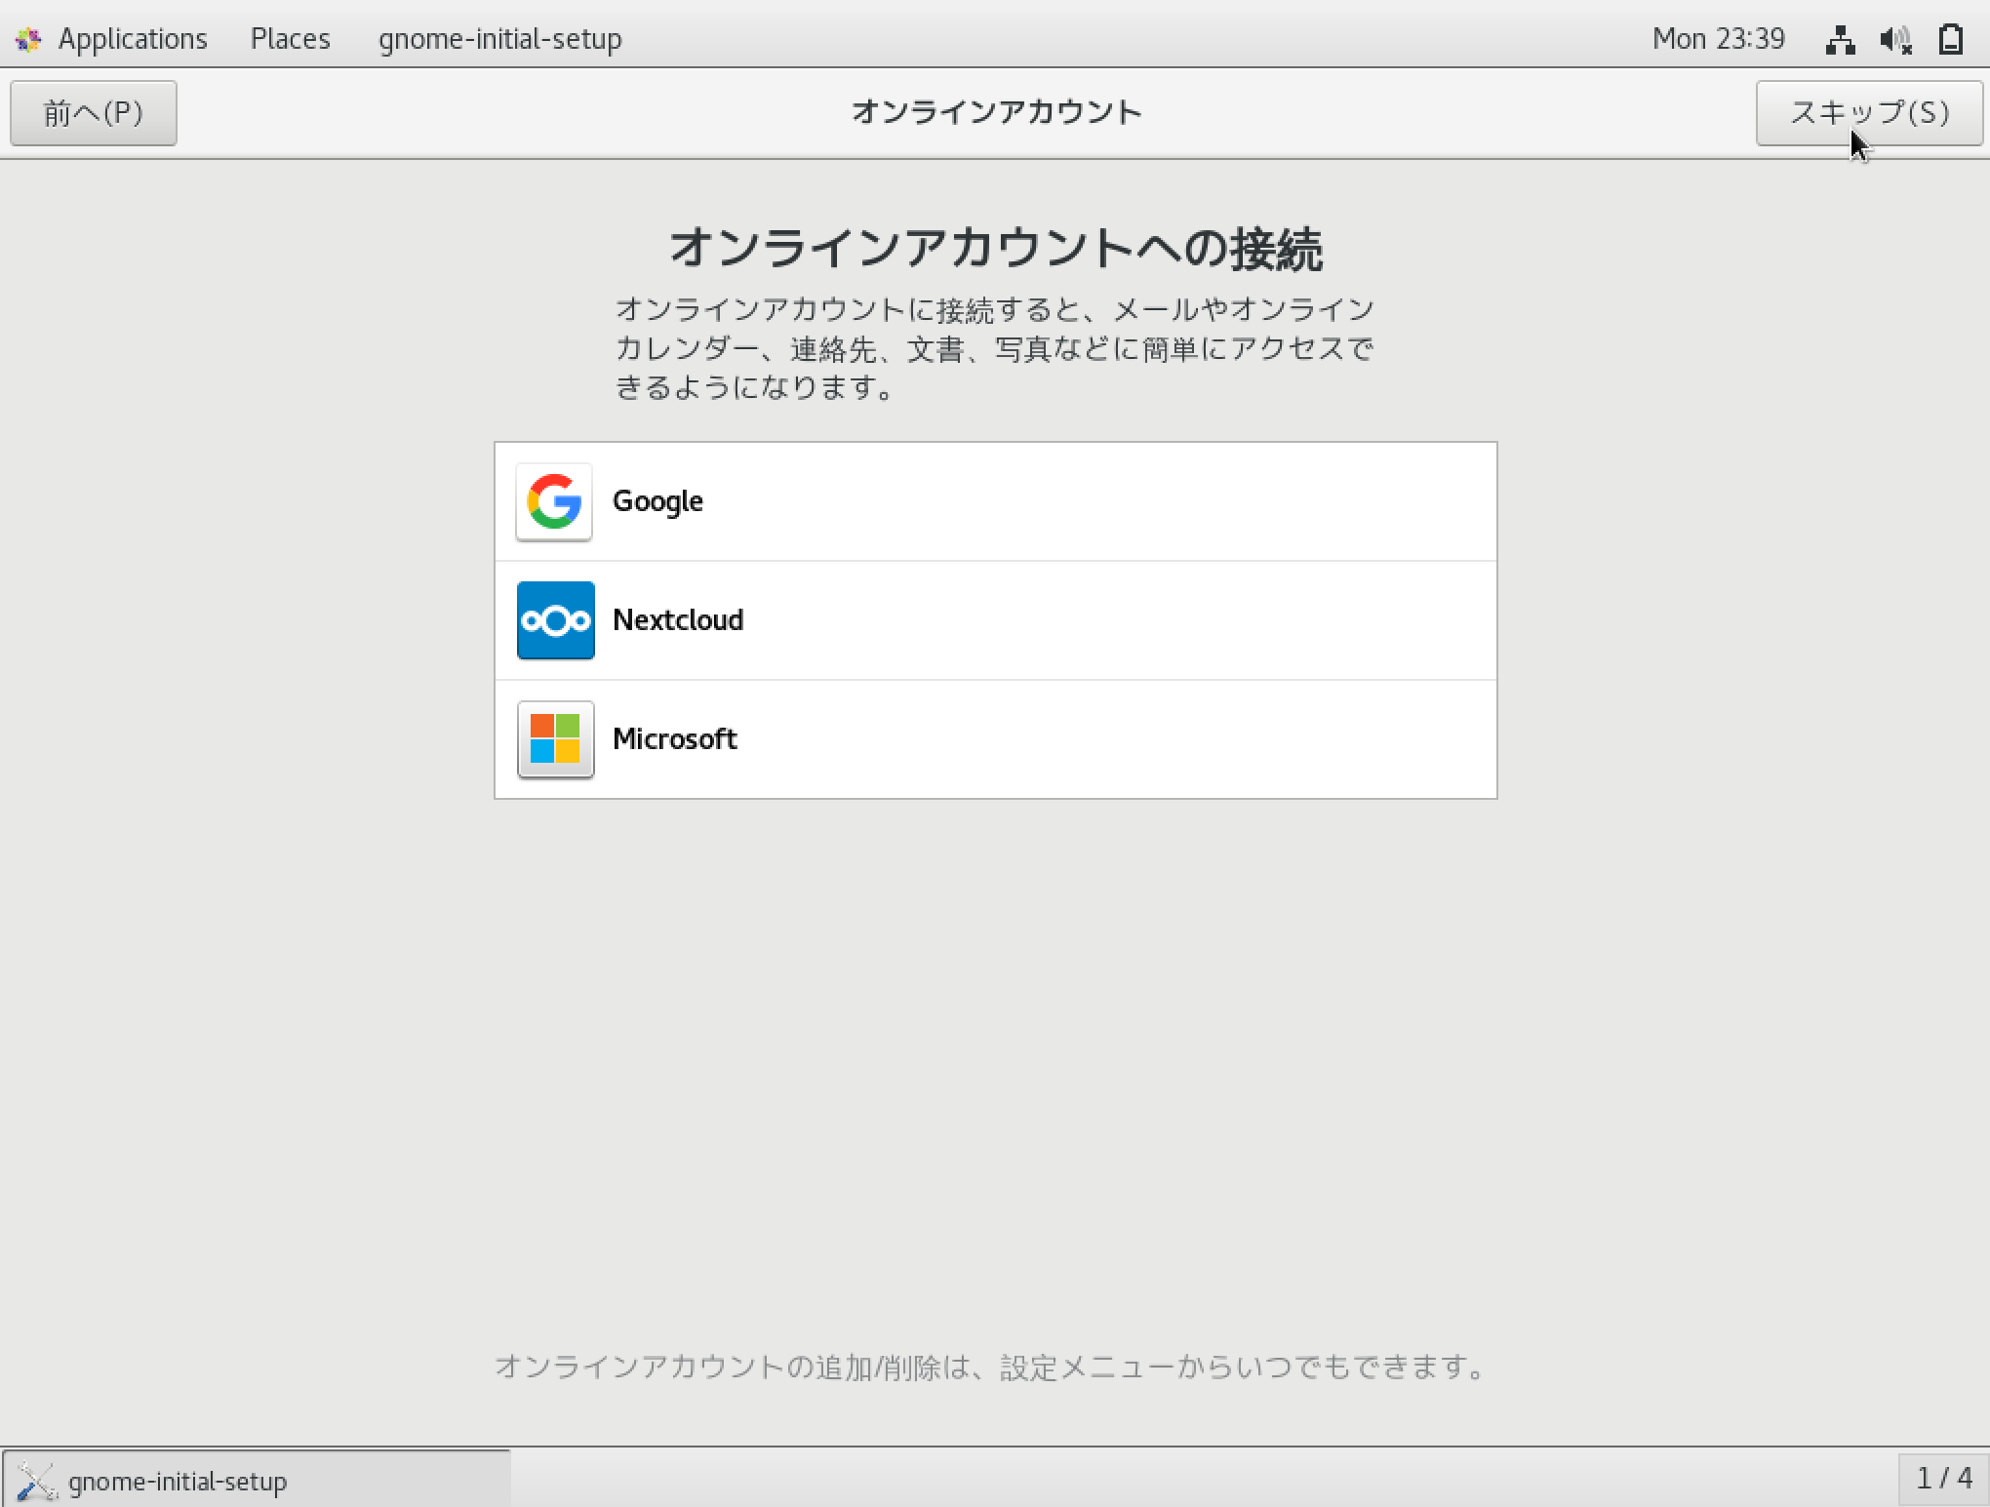Click the Google logo icon
This screenshot has width=1990, height=1507.
(554, 501)
